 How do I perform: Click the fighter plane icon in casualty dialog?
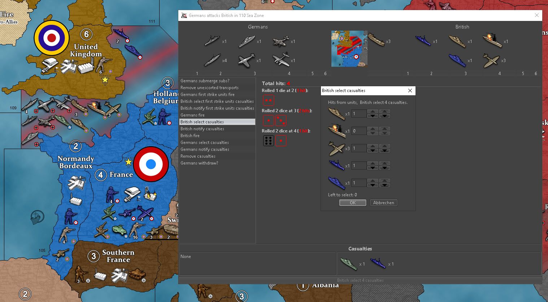pyautogui.click(x=336, y=148)
